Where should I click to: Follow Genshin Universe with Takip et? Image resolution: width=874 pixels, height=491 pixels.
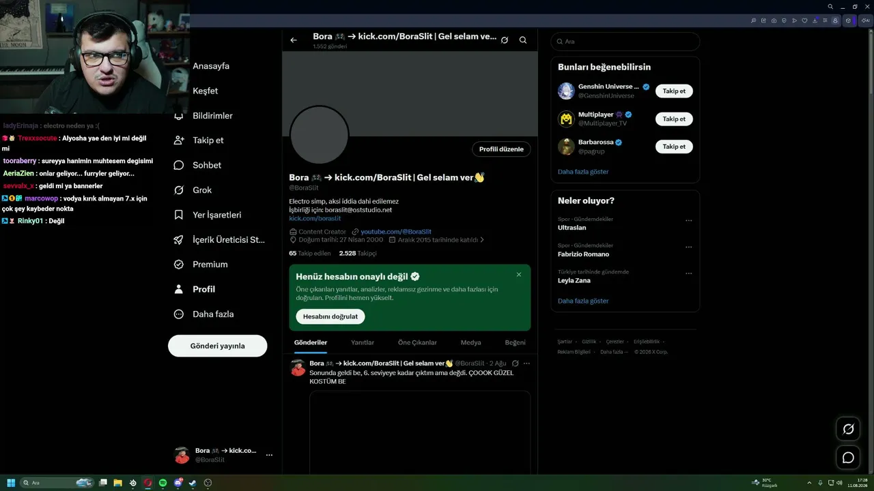tap(674, 91)
